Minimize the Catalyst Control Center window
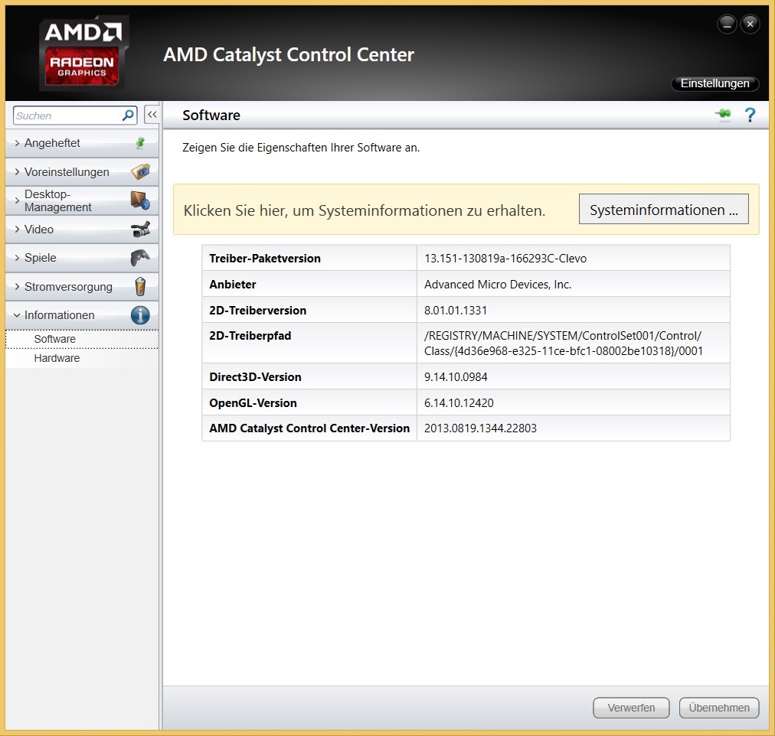Image resolution: width=775 pixels, height=736 pixels. click(727, 24)
